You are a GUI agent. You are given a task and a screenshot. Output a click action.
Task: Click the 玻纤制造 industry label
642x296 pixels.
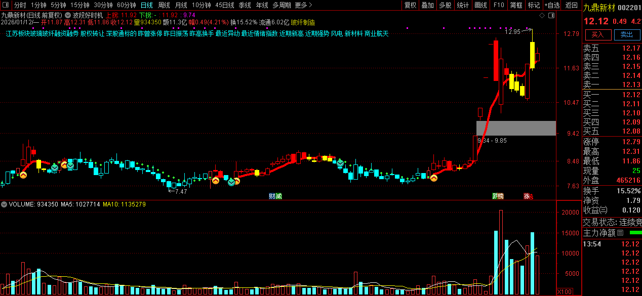pos(303,22)
